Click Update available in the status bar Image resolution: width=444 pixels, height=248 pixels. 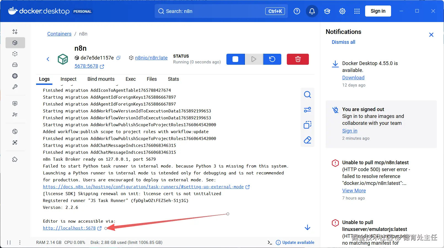pos(295,242)
